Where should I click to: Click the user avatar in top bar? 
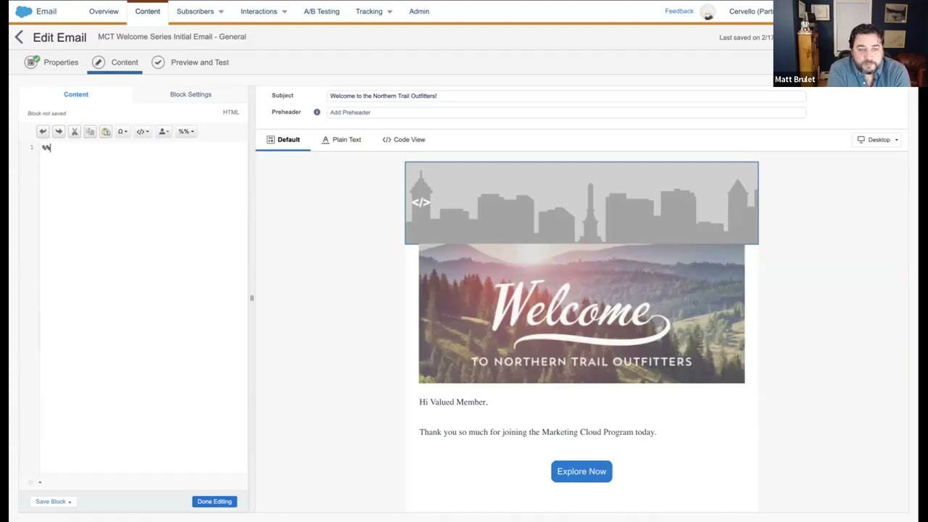pos(708,12)
